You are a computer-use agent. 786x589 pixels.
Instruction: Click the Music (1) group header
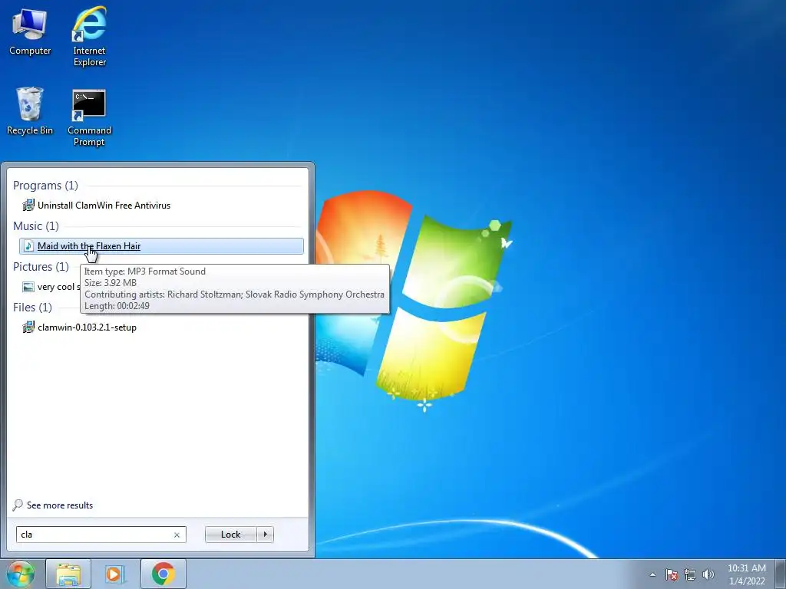pos(36,226)
